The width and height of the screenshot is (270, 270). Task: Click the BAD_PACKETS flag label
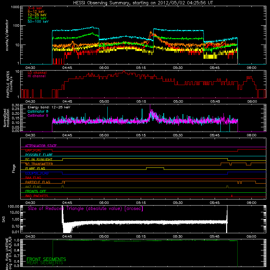pyautogui.click(x=37, y=196)
